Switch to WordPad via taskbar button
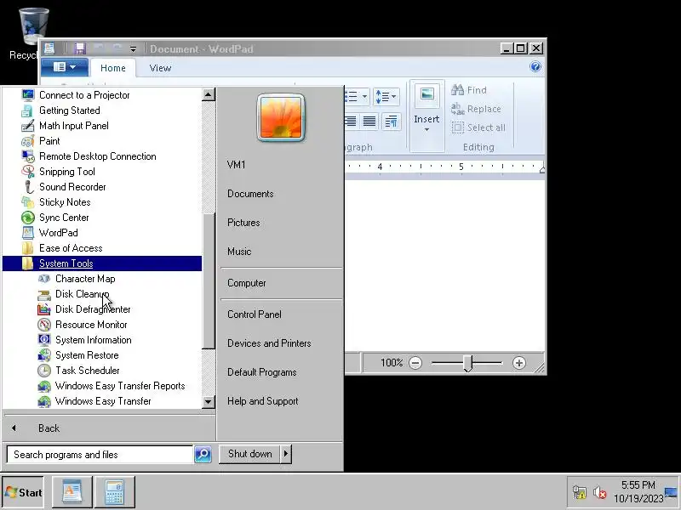The image size is (681, 510). pyautogui.click(x=72, y=492)
